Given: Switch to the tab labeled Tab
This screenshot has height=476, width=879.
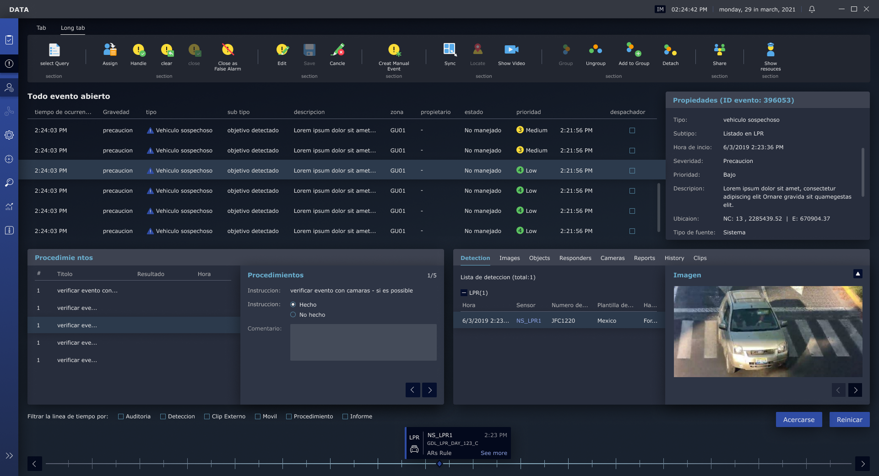Looking at the screenshot, I should (x=41, y=28).
